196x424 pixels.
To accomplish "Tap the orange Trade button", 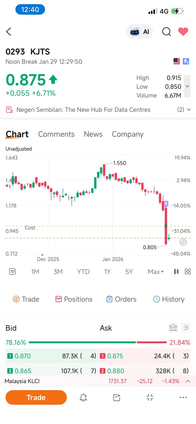I will tap(36, 397).
